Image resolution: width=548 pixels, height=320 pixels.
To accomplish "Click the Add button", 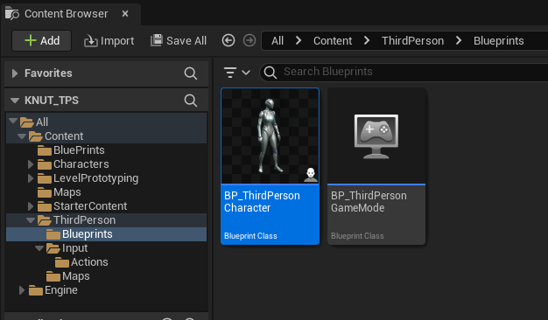I will pos(42,41).
